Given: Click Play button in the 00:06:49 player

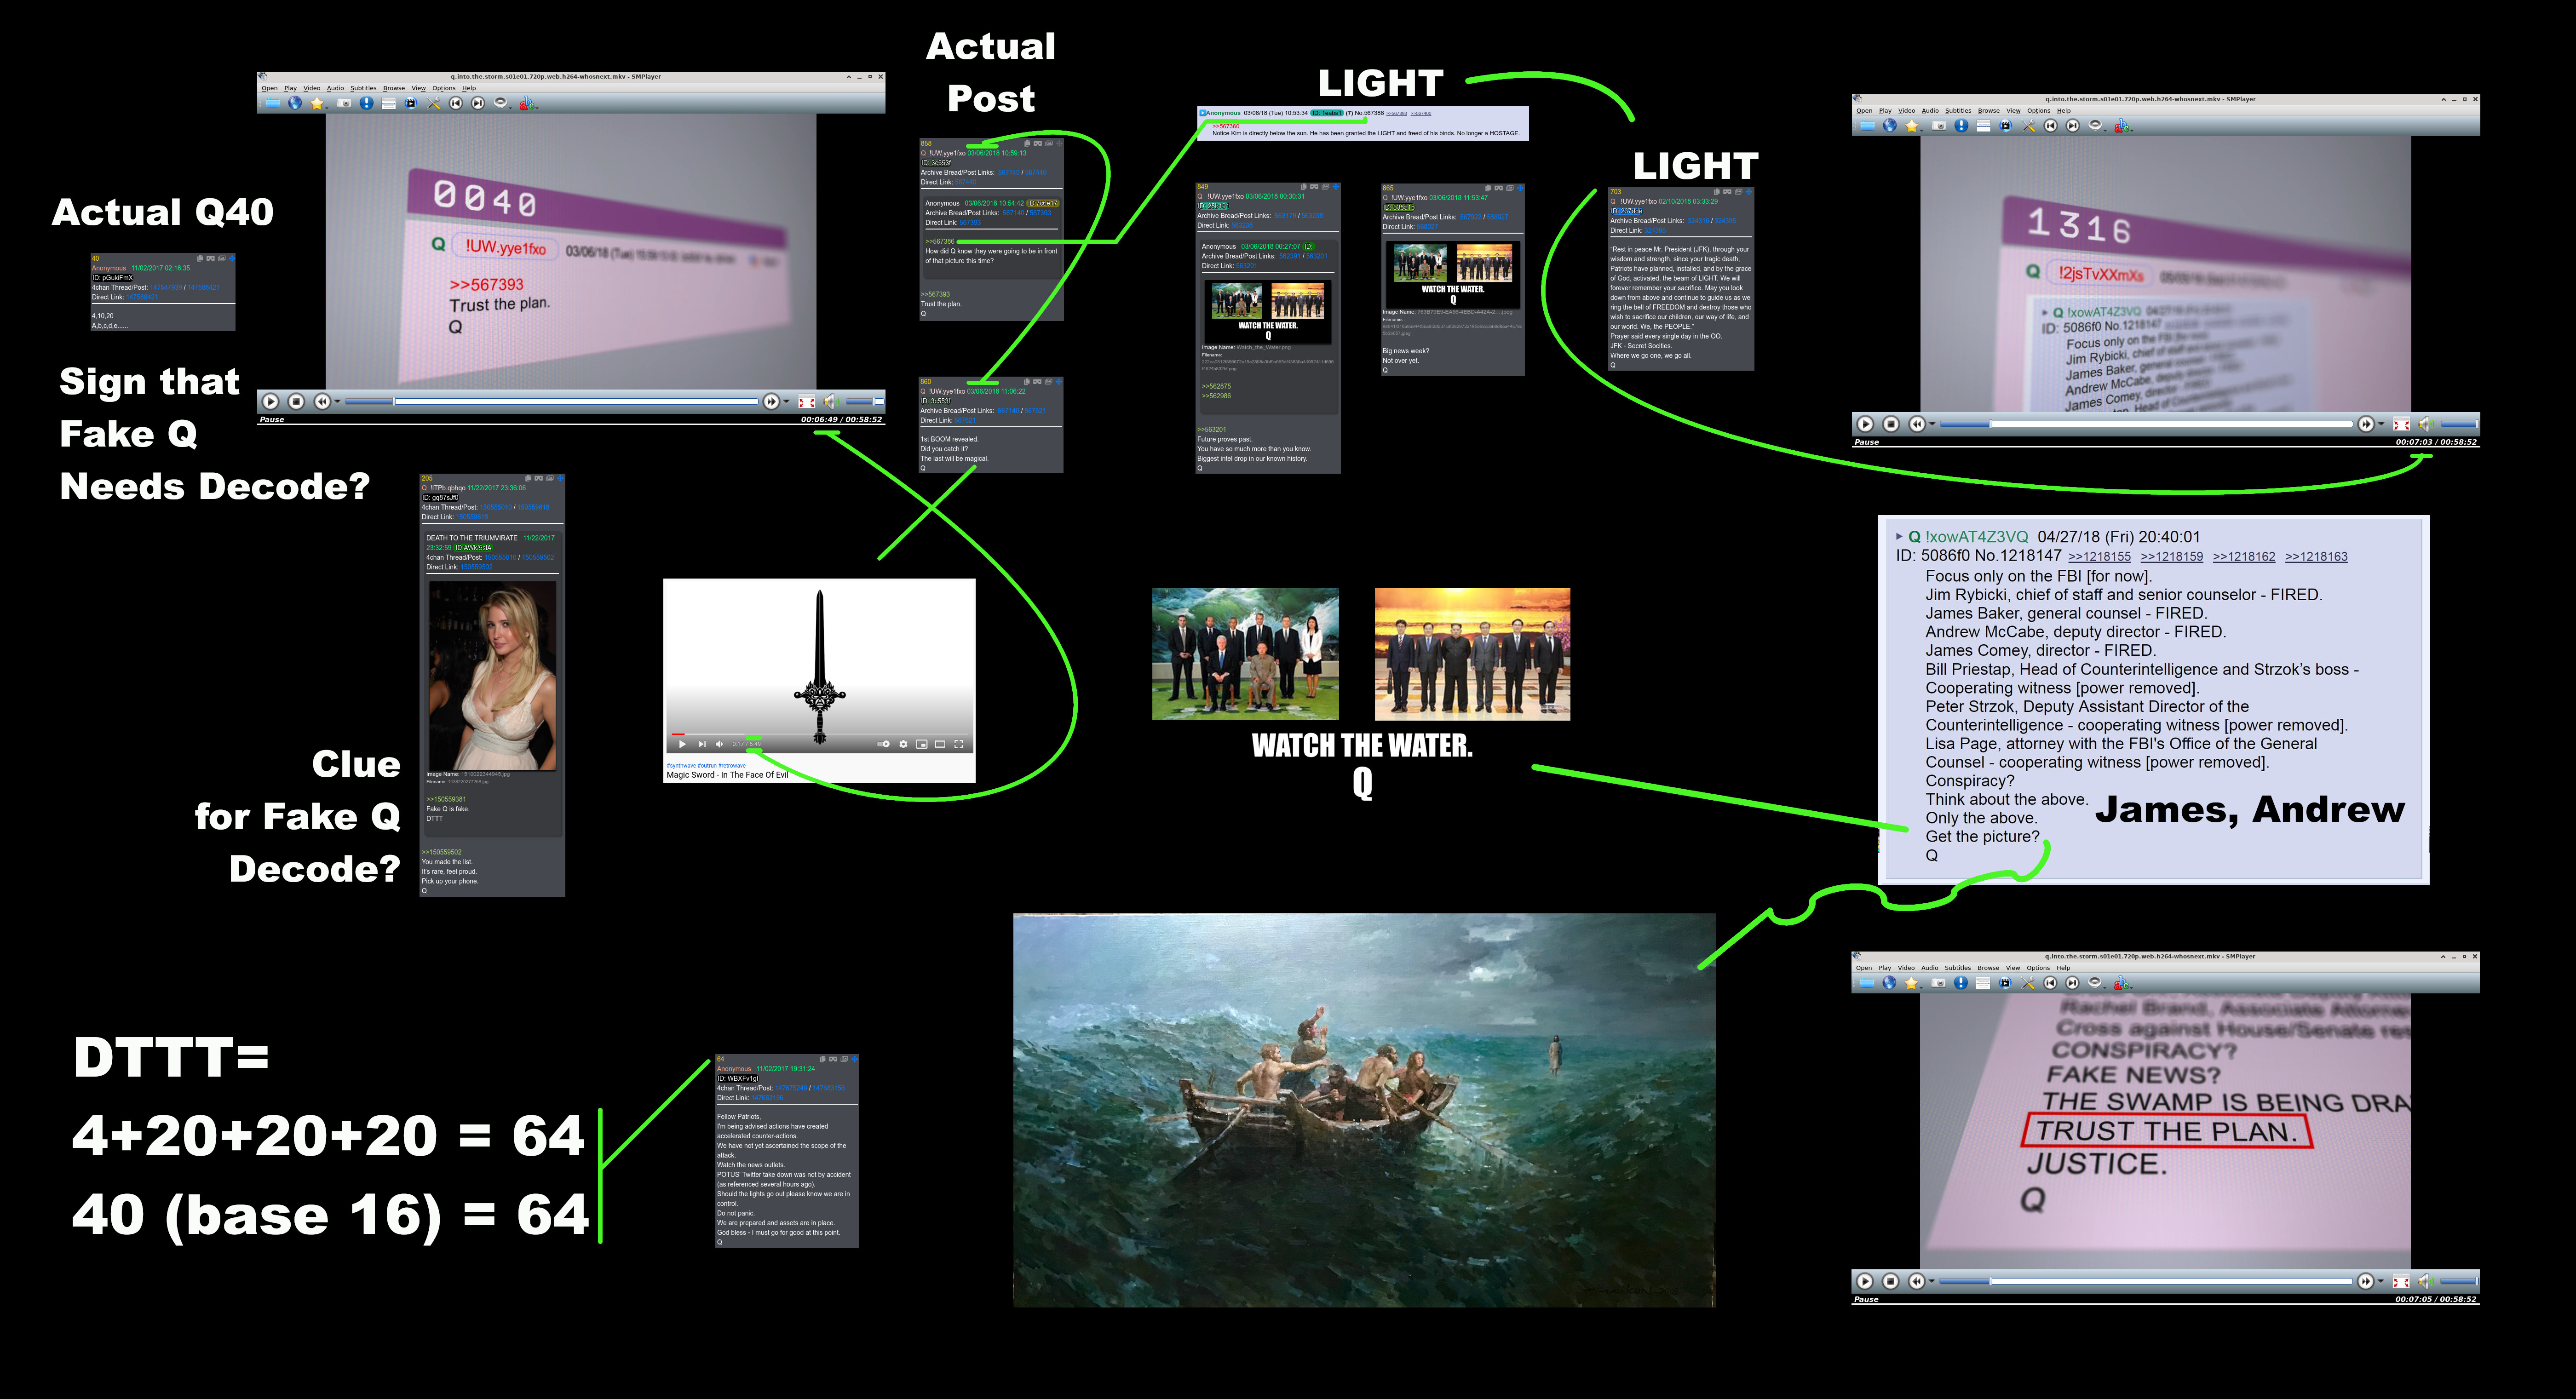Looking at the screenshot, I should 271,401.
